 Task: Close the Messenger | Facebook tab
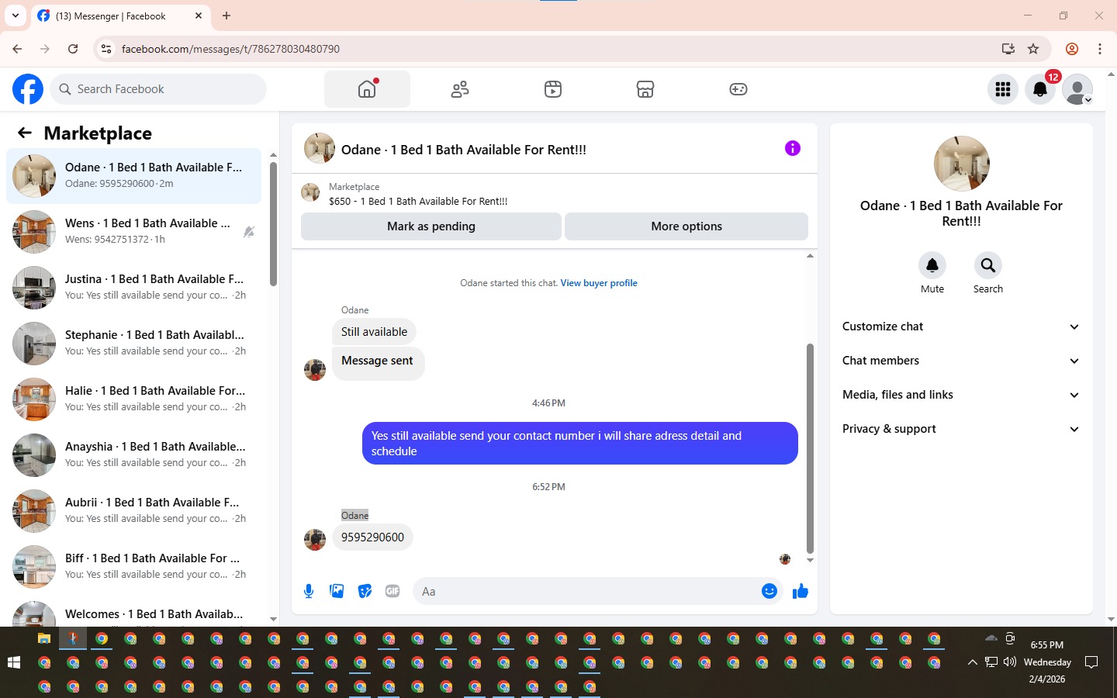pos(199,16)
